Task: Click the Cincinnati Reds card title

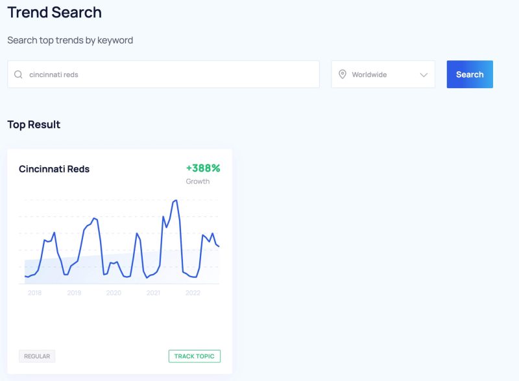Action: 54,168
